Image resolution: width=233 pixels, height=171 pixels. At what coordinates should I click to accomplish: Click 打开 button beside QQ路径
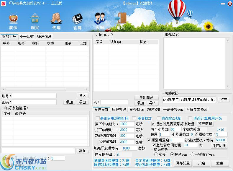coord(224,100)
